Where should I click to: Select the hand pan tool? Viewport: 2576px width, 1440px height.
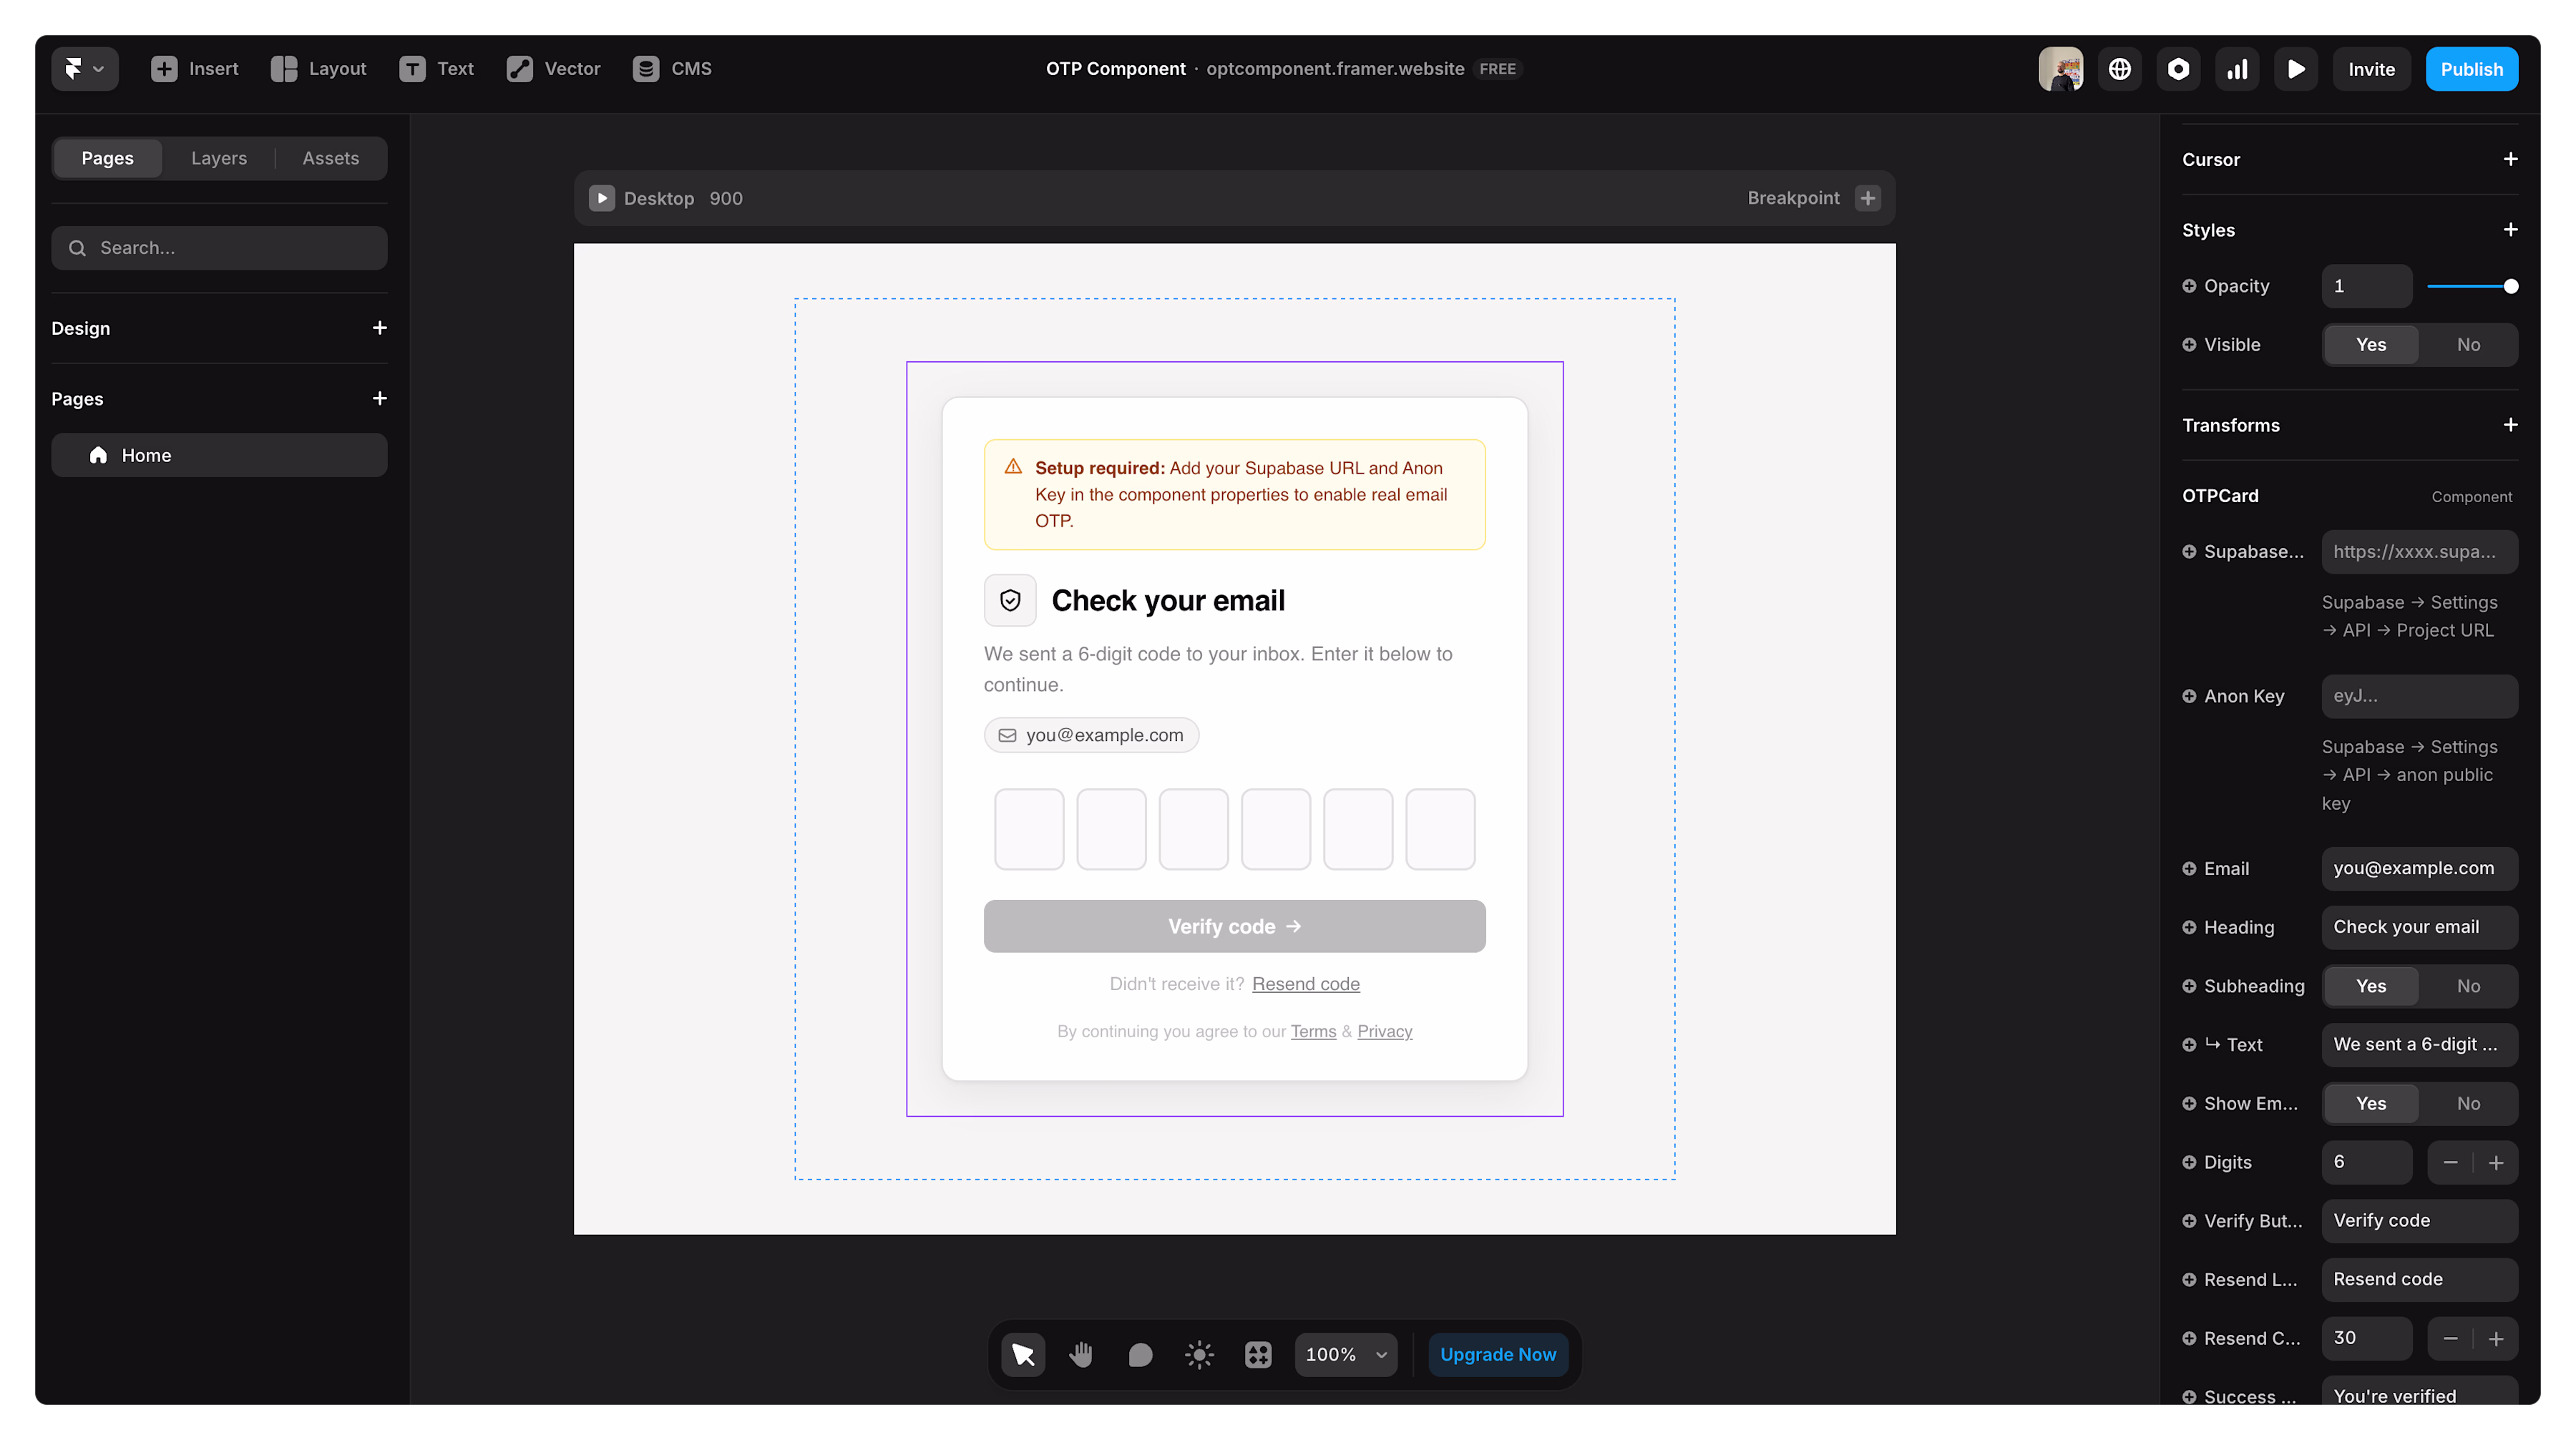[x=1081, y=1354]
